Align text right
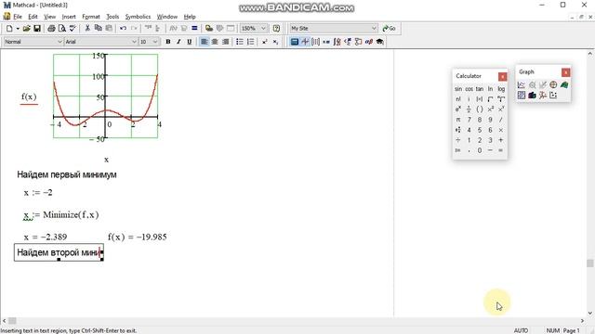 [225, 42]
